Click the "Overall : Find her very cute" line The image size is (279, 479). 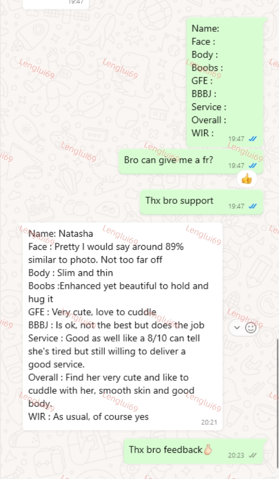click(108, 377)
